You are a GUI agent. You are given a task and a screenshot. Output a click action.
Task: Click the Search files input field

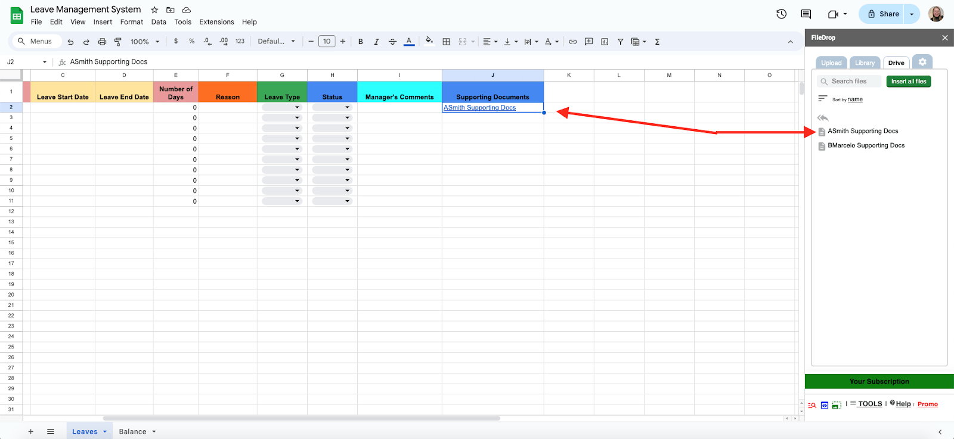pyautogui.click(x=849, y=81)
